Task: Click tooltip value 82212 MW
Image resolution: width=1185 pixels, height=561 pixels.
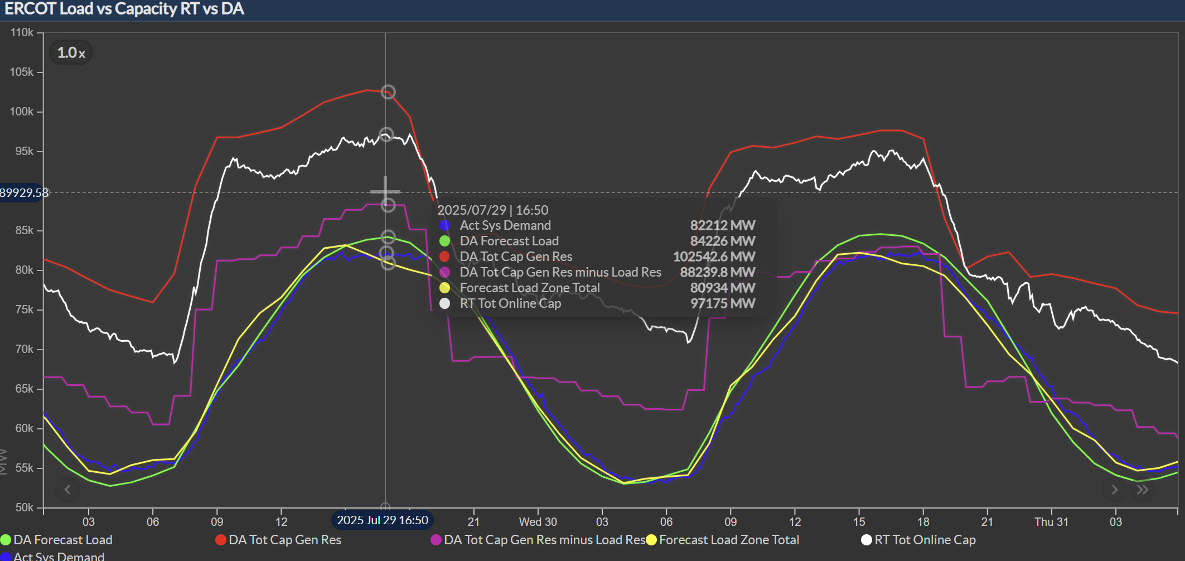Action: pos(723,225)
